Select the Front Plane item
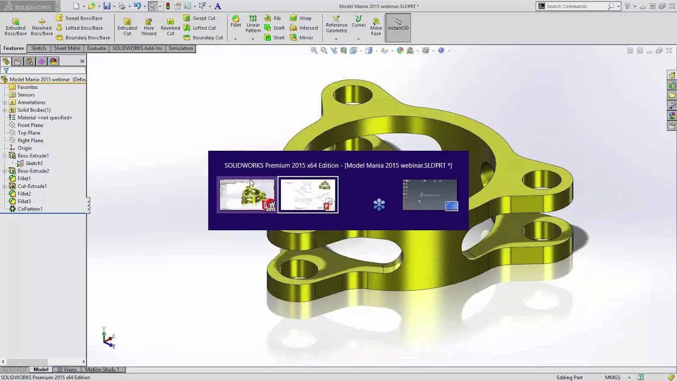Image resolution: width=677 pixels, height=381 pixels. (26, 125)
